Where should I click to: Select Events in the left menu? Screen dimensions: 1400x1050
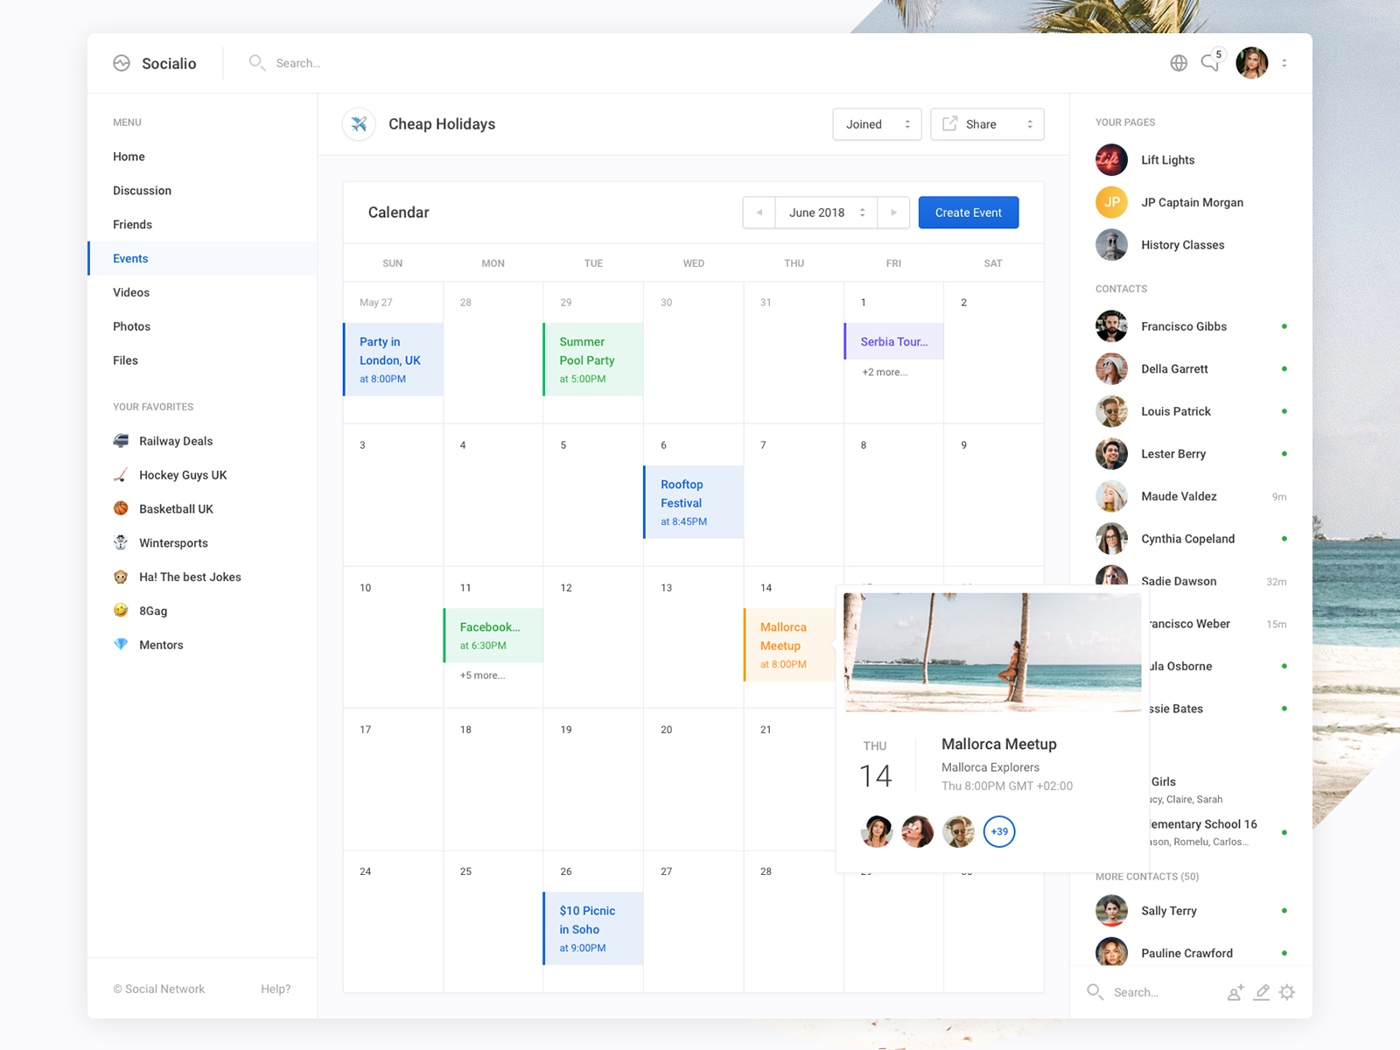tap(130, 258)
